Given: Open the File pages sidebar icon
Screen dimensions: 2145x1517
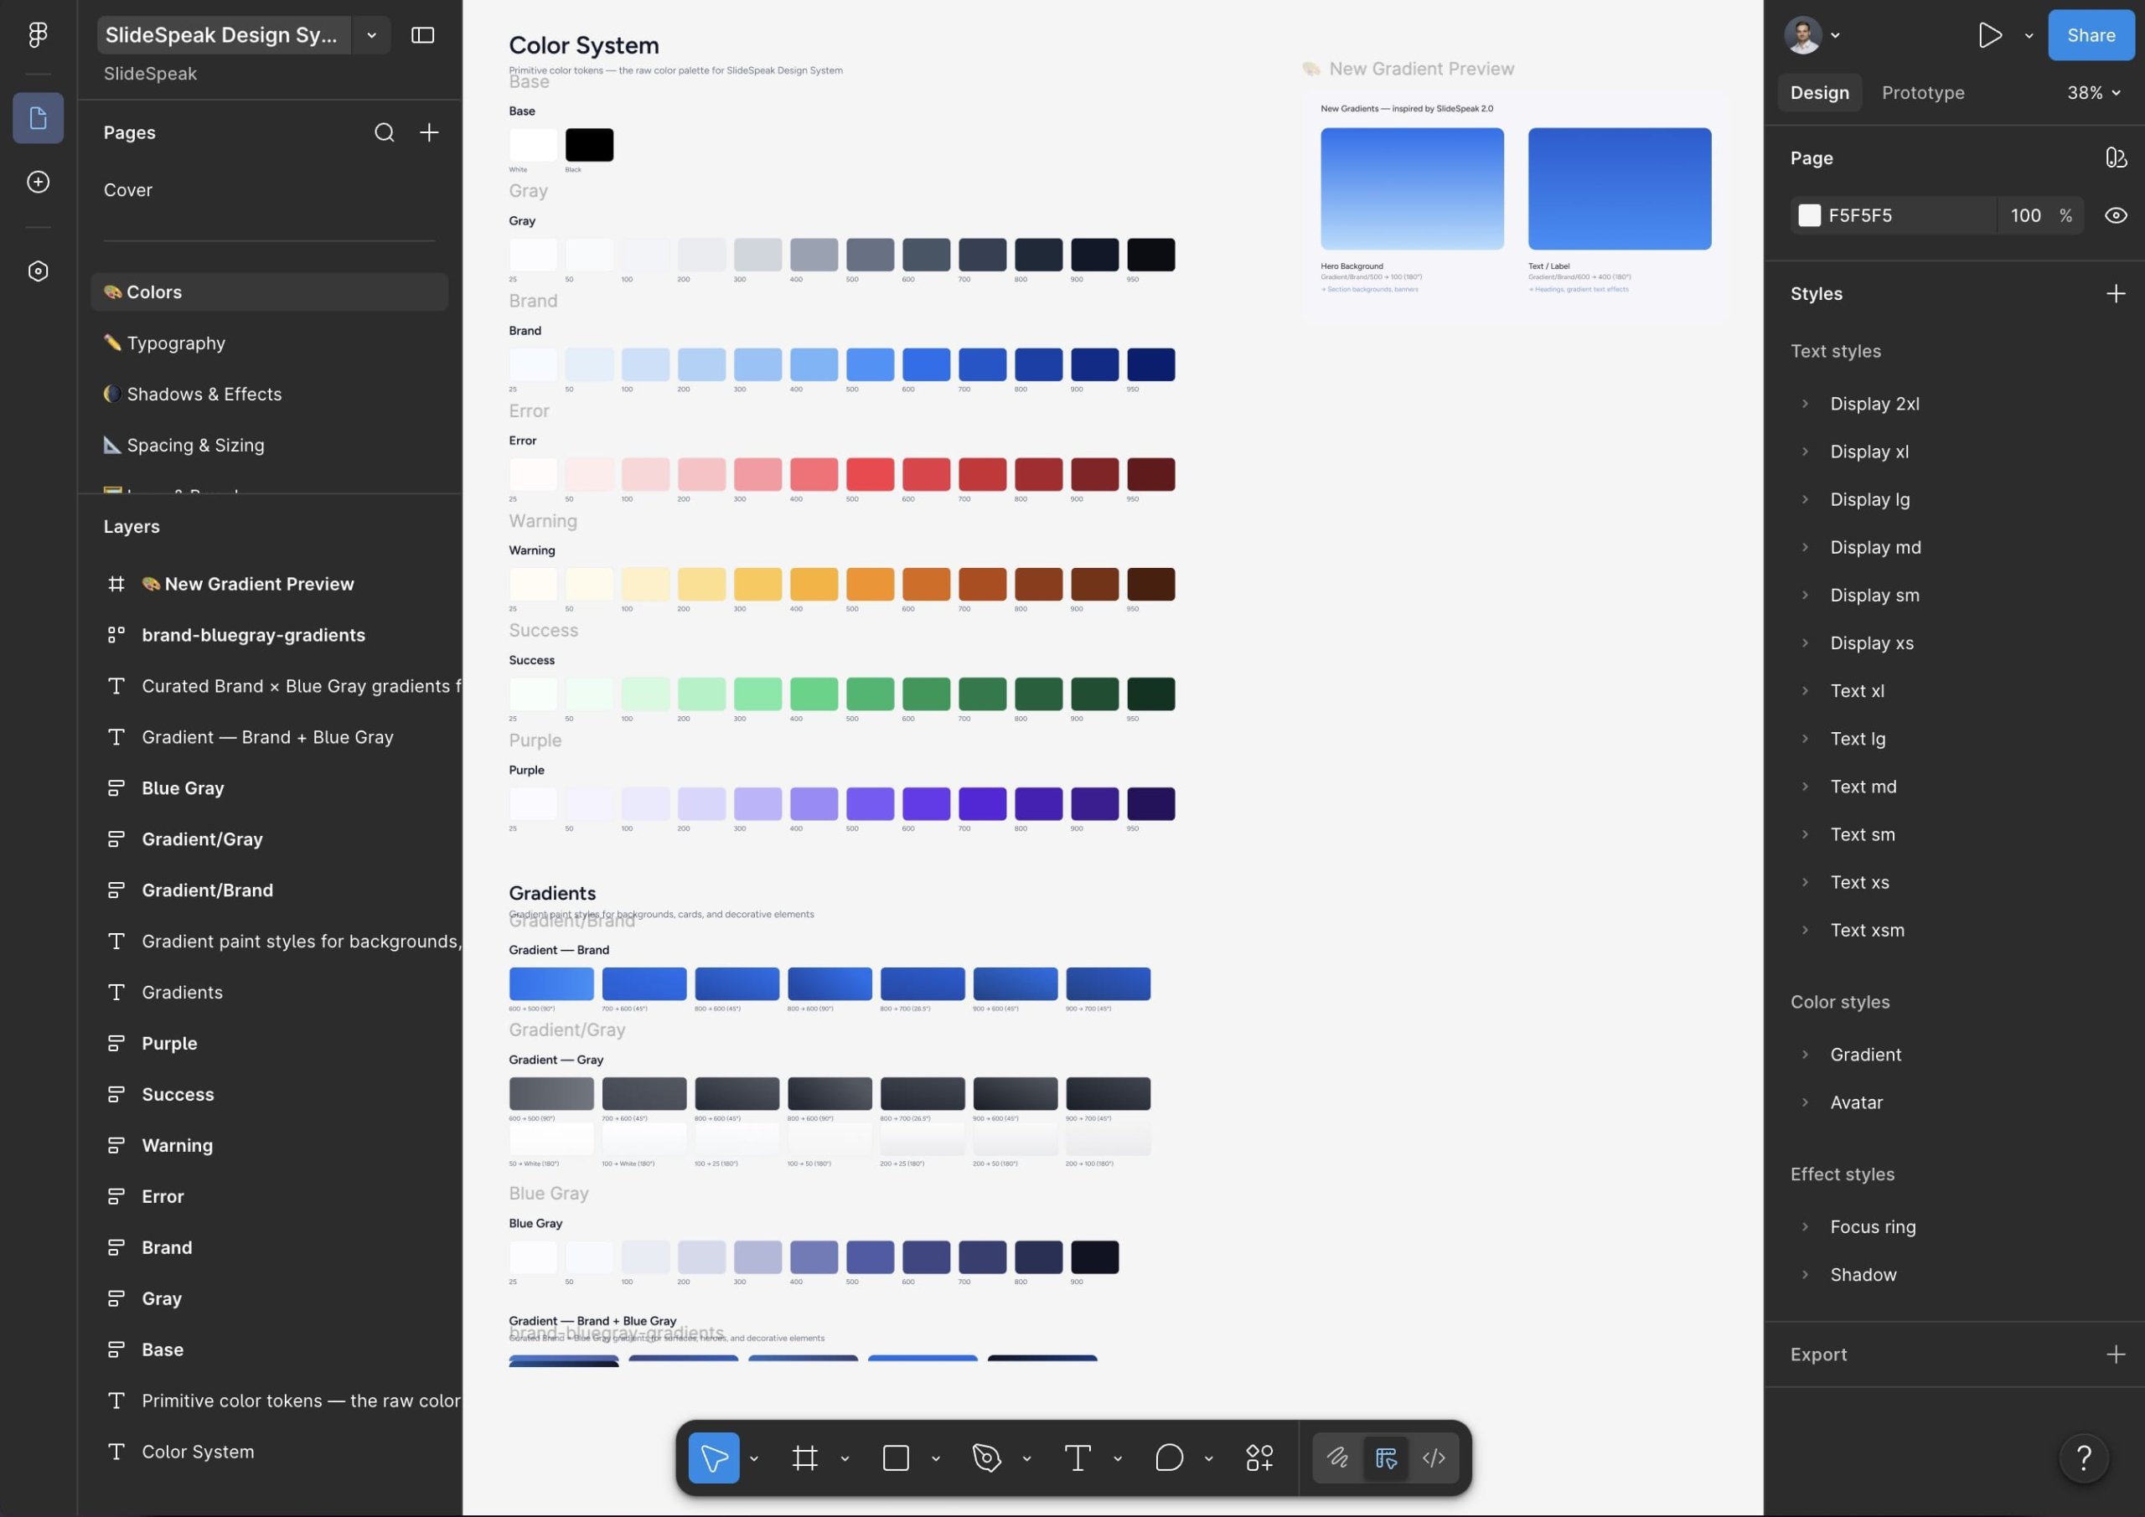Looking at the screenshot, I should pyautogui.click(x=39, y=118).
